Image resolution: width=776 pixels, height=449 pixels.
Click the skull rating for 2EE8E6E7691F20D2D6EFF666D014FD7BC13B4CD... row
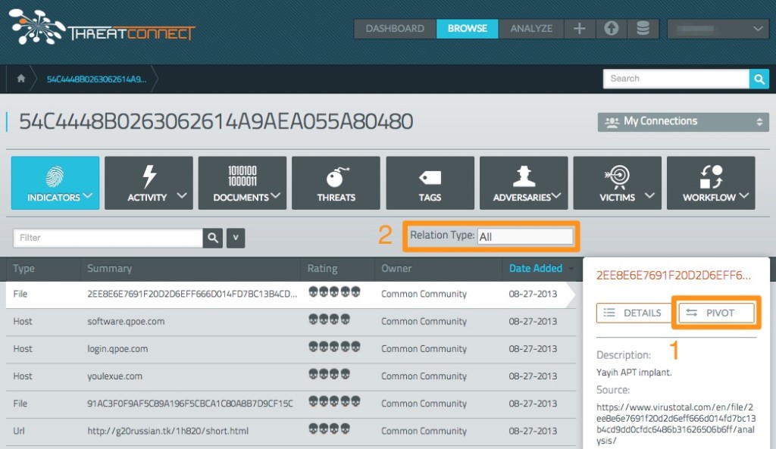tap(334, 292)
